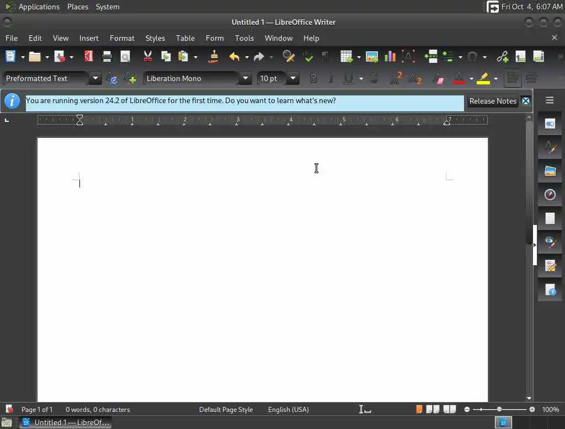Select Clone Formatting brush icon
Image resolution: width=565 pixels, height=429 pixels.
[214, 57]
